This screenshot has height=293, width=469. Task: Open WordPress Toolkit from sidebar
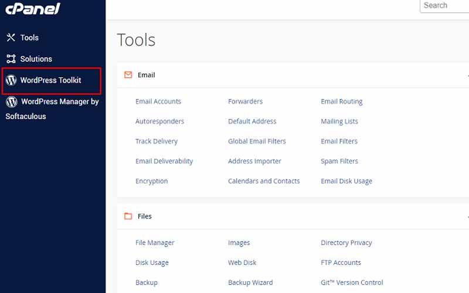coord(52,81)
